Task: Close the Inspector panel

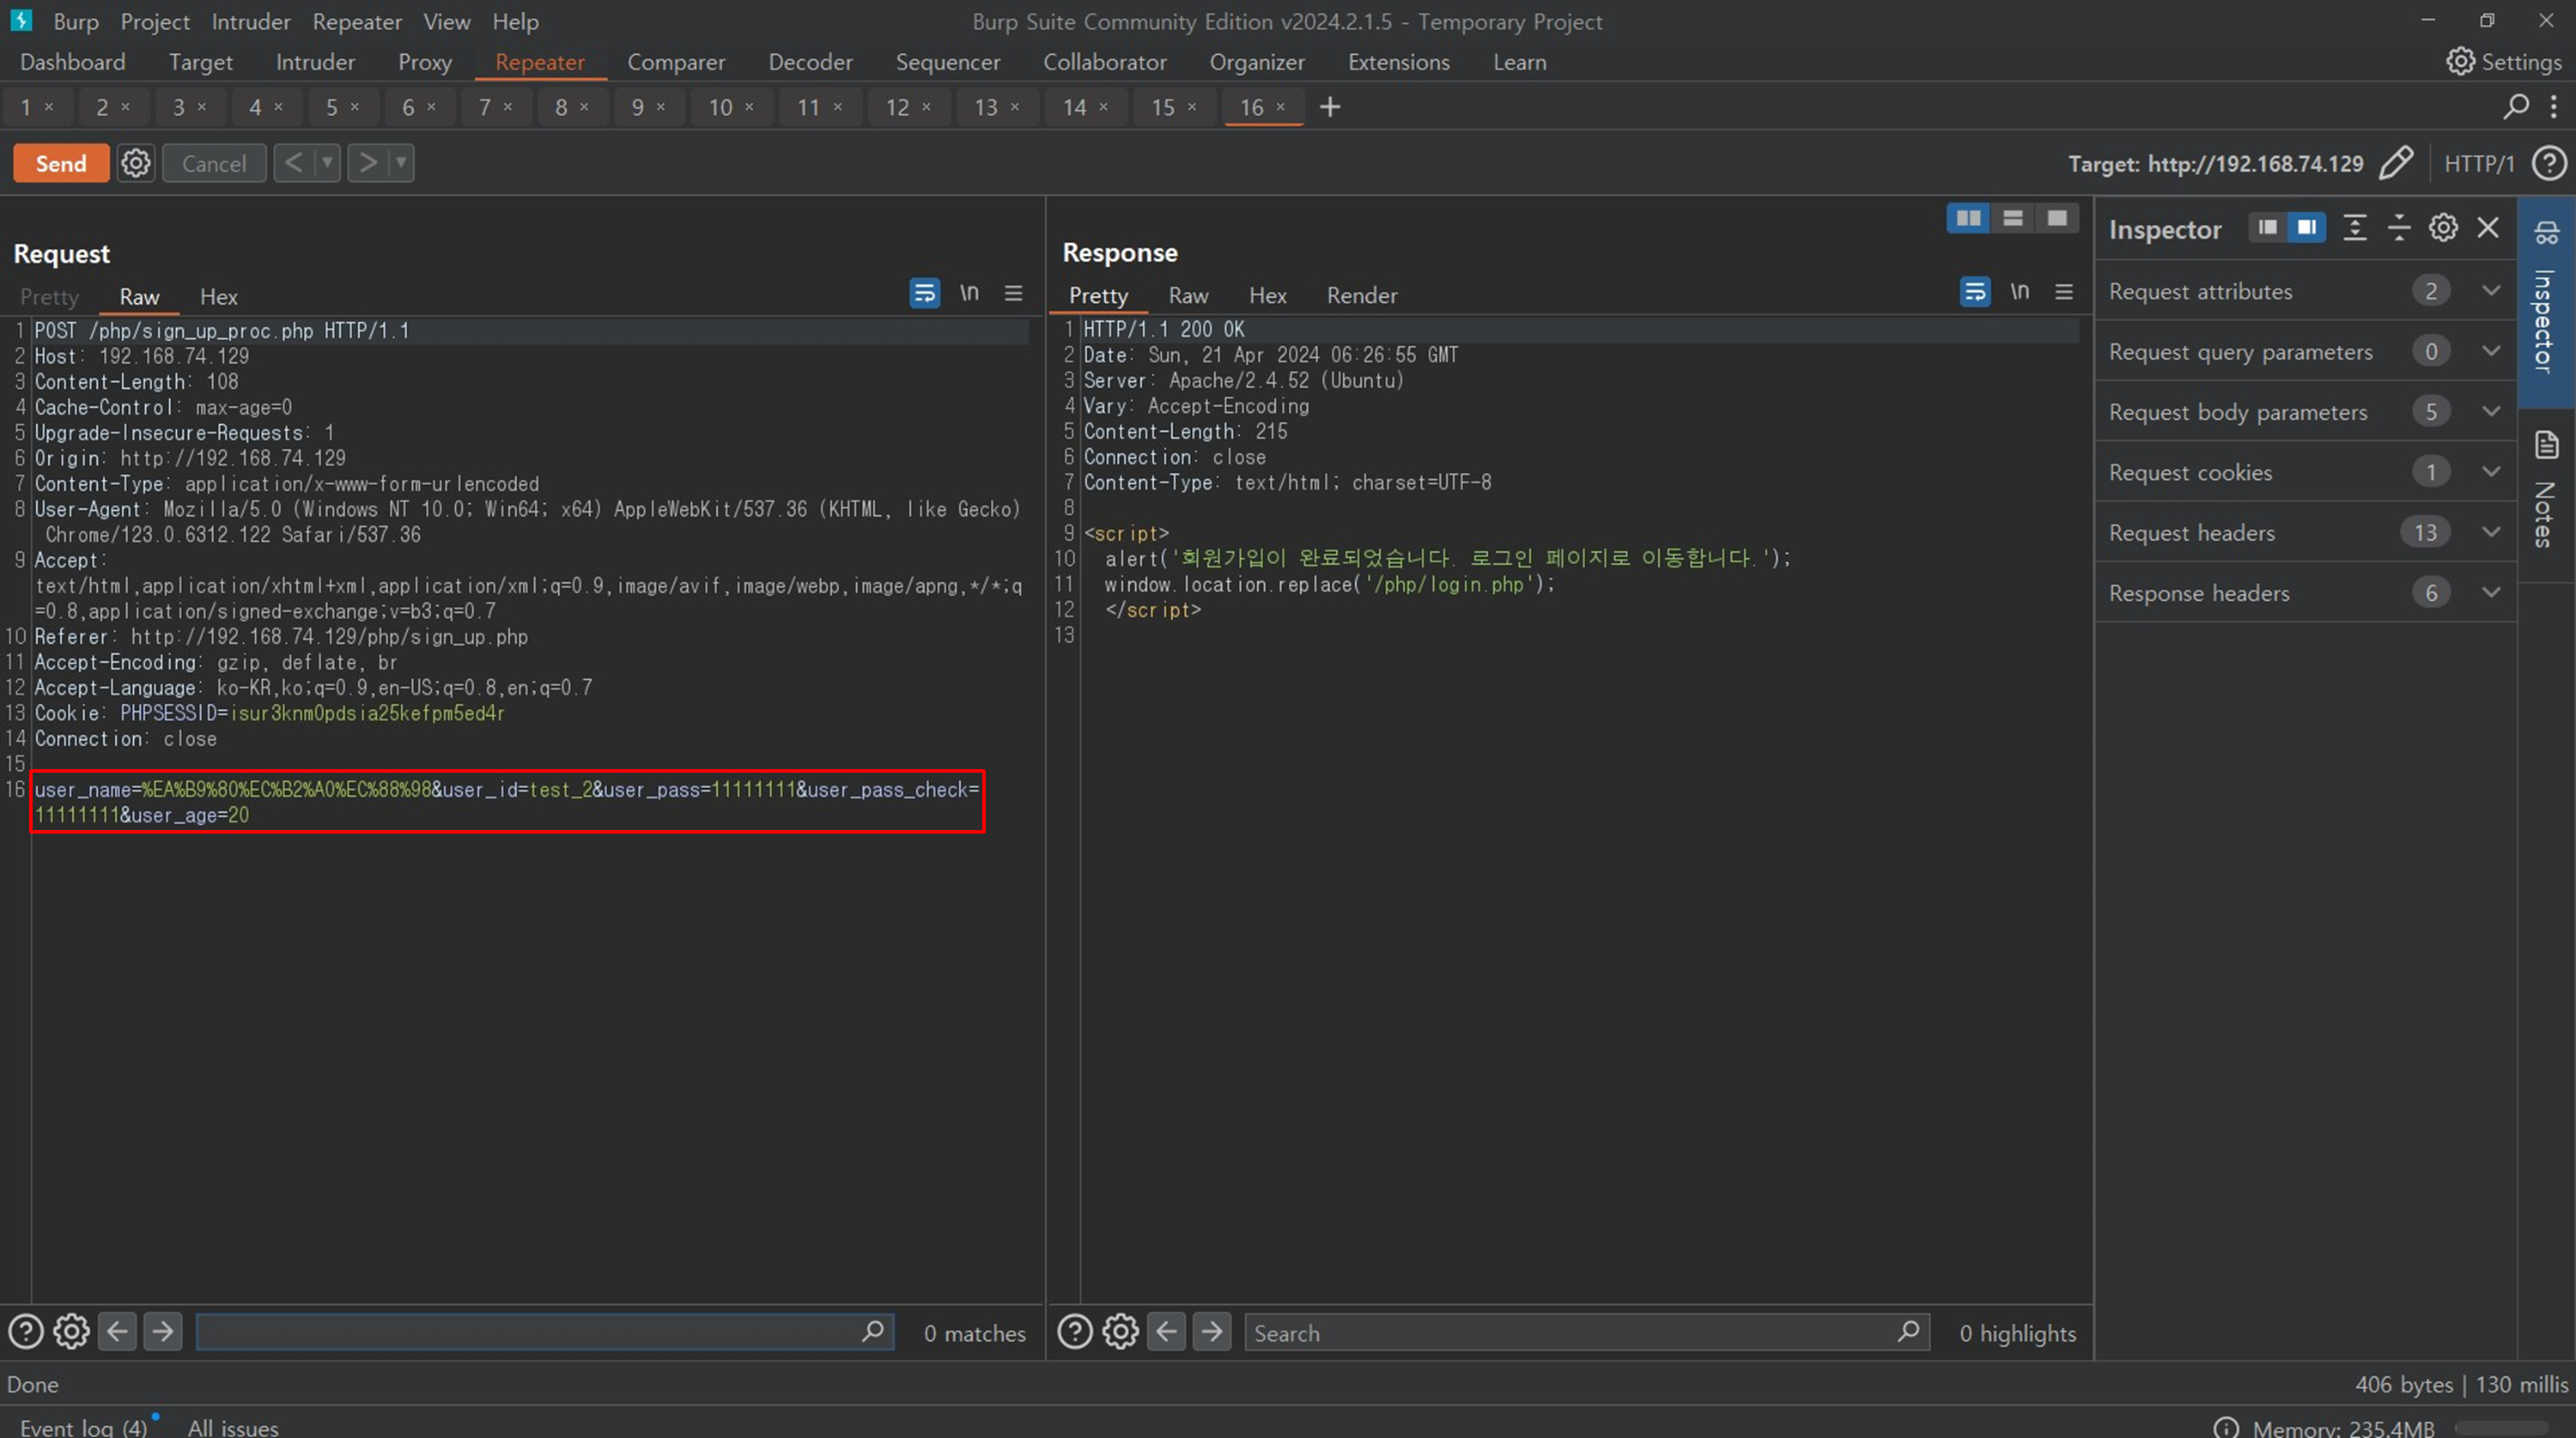Action: point(2488,228)
